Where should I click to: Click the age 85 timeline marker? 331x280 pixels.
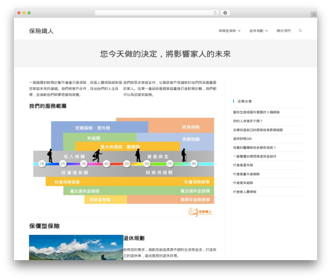coord(194,163)
